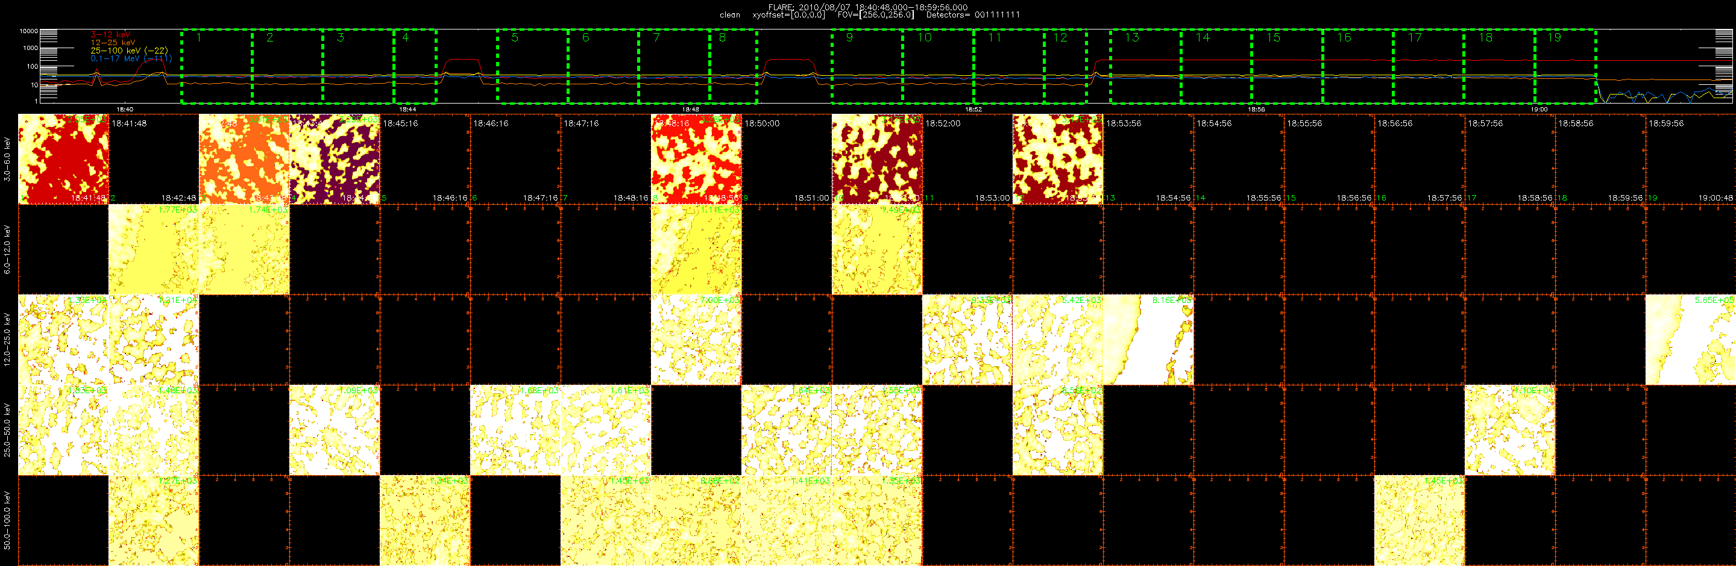
Task: Select interval box 16 on the light curve
Action: tap(1358, 66)
